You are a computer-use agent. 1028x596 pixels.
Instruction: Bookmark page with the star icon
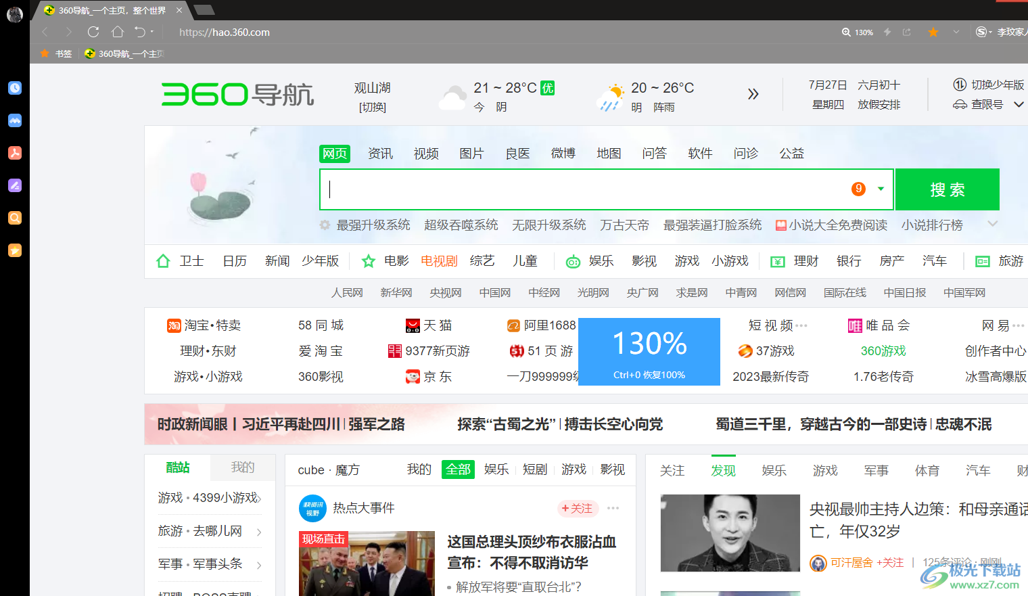point(933,32)
